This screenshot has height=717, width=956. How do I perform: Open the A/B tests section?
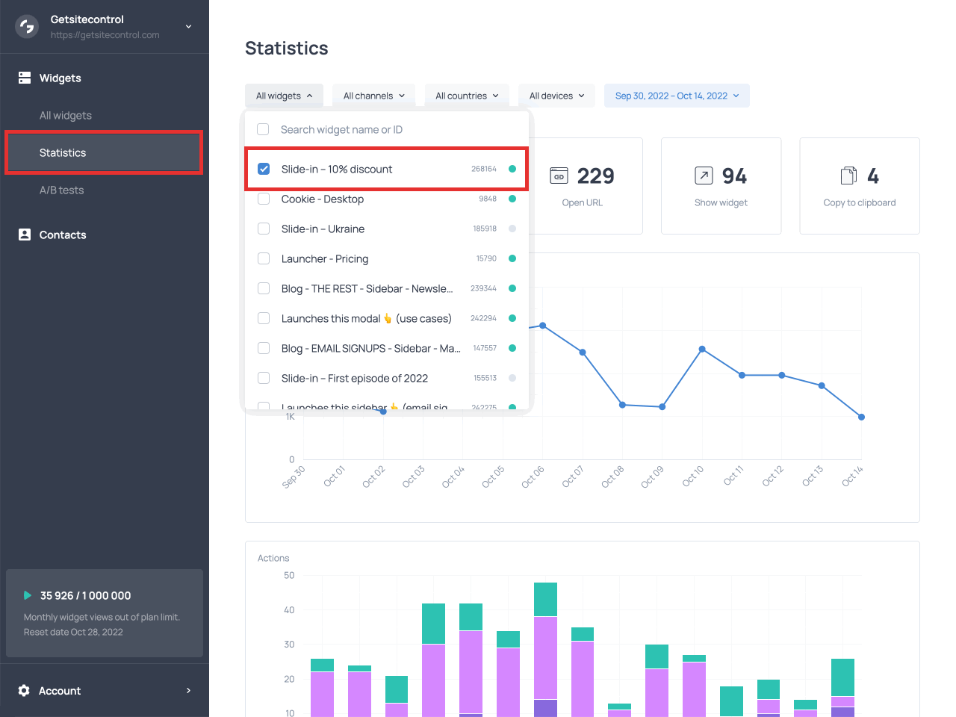coord(63,190)
